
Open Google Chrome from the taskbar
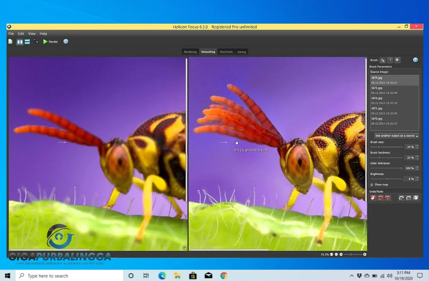[224, 276]
